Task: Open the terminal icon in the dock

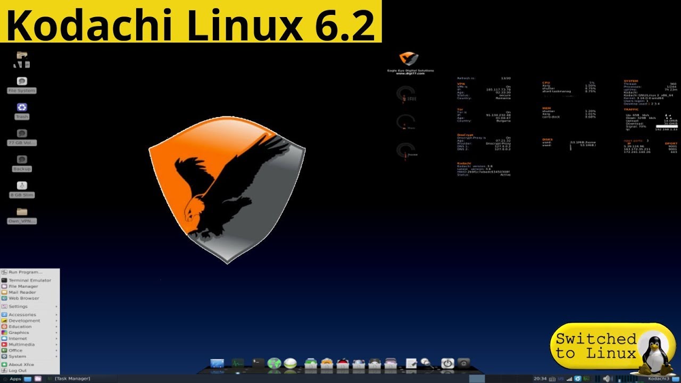Action: pos(258,364)
